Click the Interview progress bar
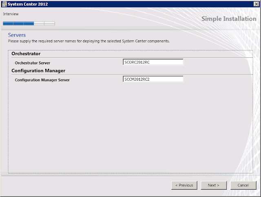The height and width of the screenshot is (197, 261). [x=29, y=24]
